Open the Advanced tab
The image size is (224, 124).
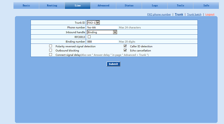pos(103,6)
